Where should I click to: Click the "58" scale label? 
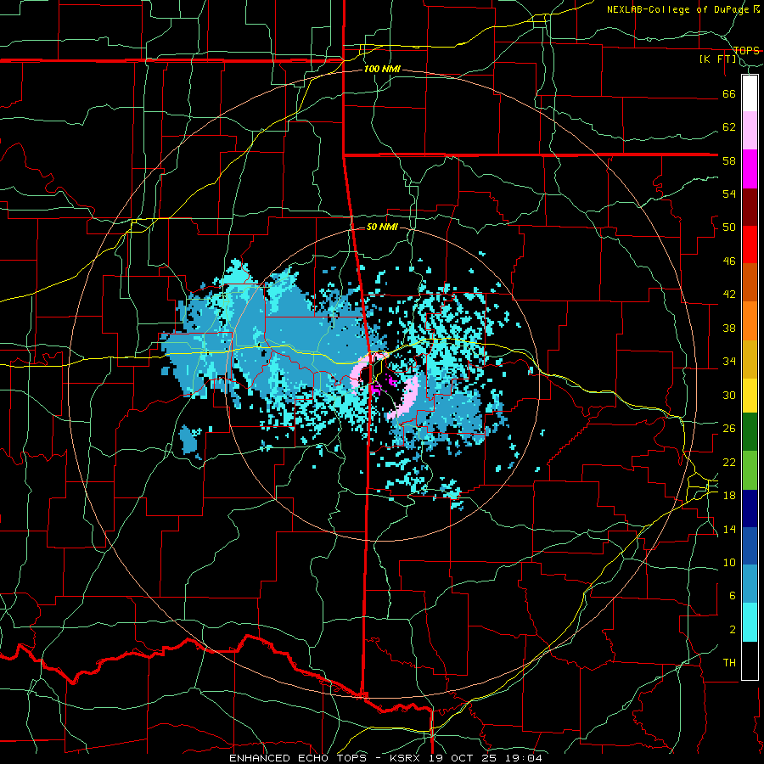729,160
